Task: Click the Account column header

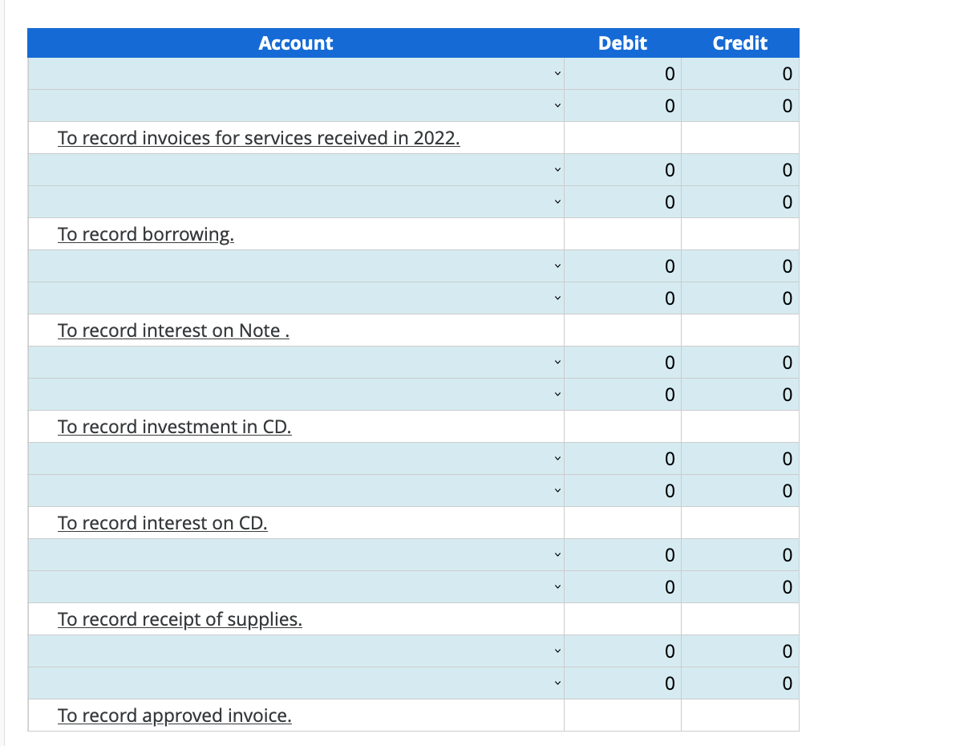Action: 296,43
